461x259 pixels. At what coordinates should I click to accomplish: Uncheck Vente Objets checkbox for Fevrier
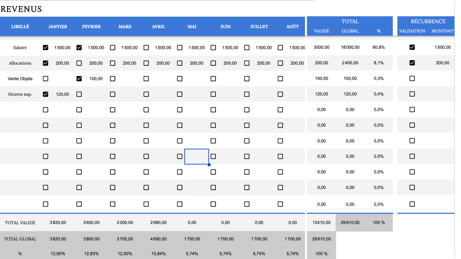(x=79, y=79)
